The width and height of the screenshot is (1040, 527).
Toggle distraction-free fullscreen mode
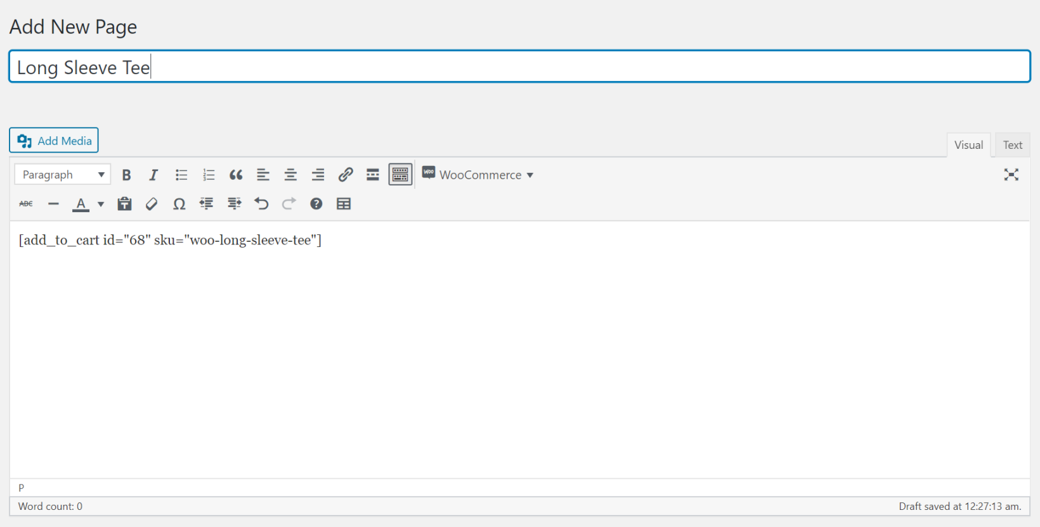(1011, 175)
